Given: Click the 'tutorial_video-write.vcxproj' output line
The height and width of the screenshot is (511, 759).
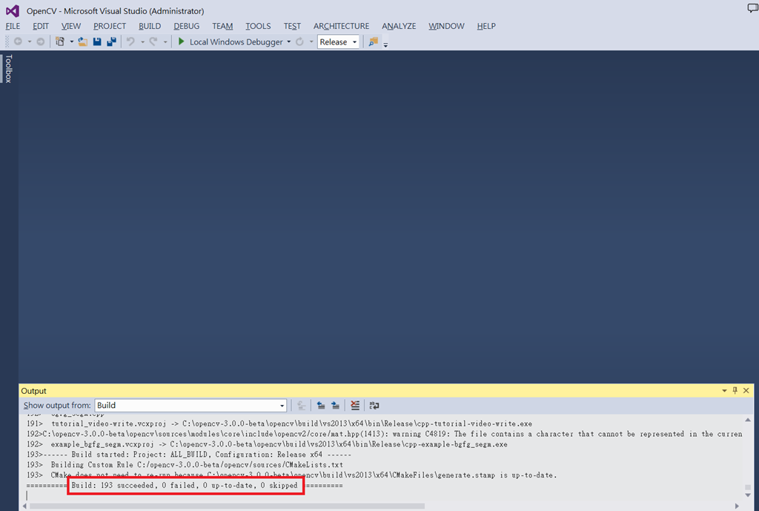Looking at the screenshot, I should point(279,423).
